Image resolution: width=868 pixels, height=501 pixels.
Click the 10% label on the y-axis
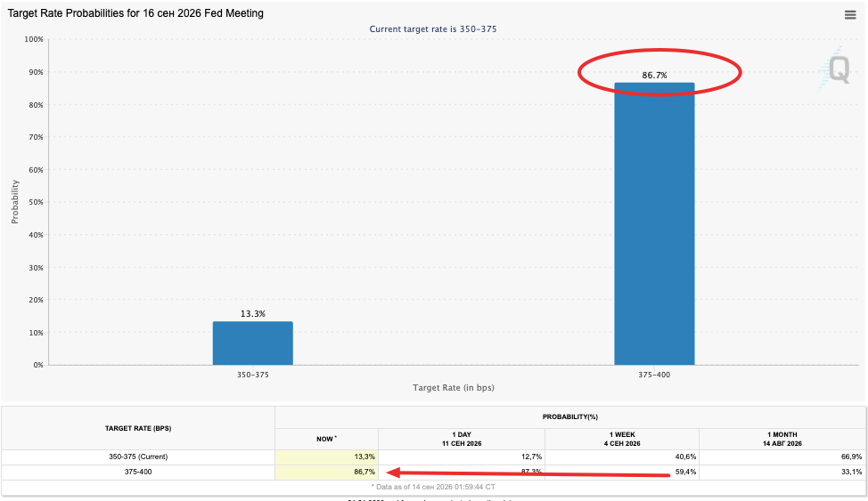36,332
